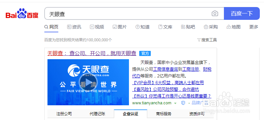Open 搜索工具 filter options
This screenshot has width=264, height=120.
coord(207,40)
